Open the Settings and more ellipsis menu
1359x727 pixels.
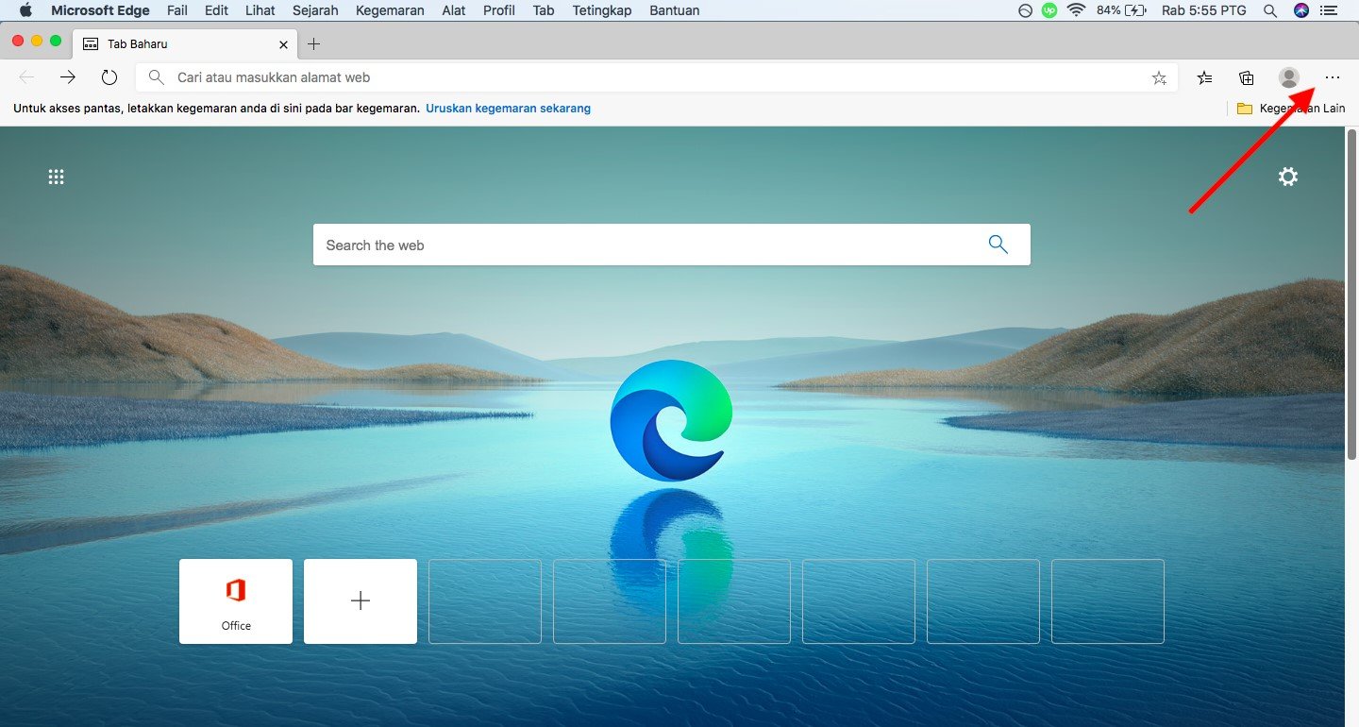point(1332,77)
